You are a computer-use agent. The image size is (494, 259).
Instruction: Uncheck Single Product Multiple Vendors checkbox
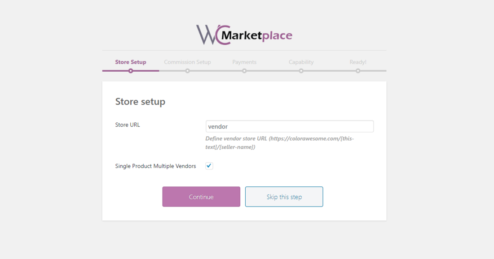tap(209, 166)
